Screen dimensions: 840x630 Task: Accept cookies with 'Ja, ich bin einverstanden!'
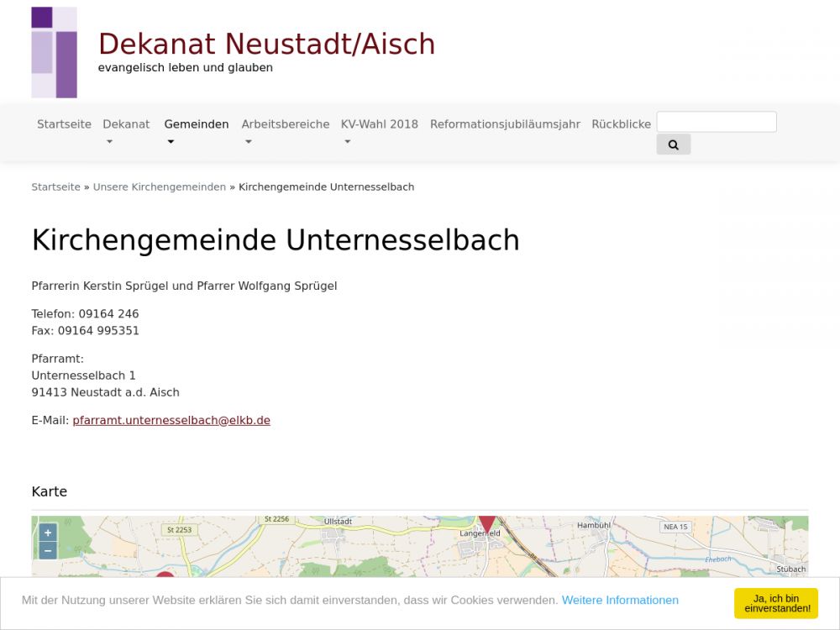point(776,603)
